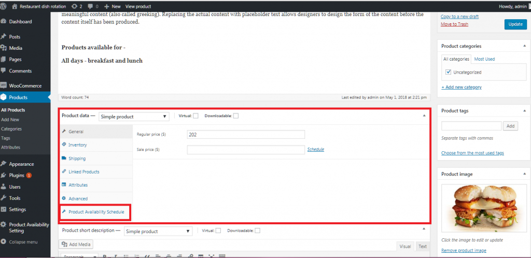This screenshot has height=258, width=531.
Task: Open Add New under Products
Action: coord(10,119)
